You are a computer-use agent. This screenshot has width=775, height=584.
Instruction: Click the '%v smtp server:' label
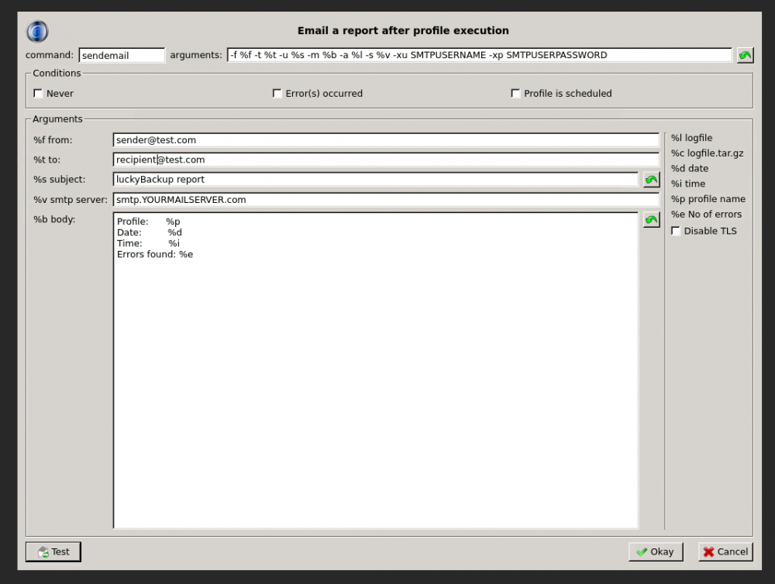pos(71,200)
